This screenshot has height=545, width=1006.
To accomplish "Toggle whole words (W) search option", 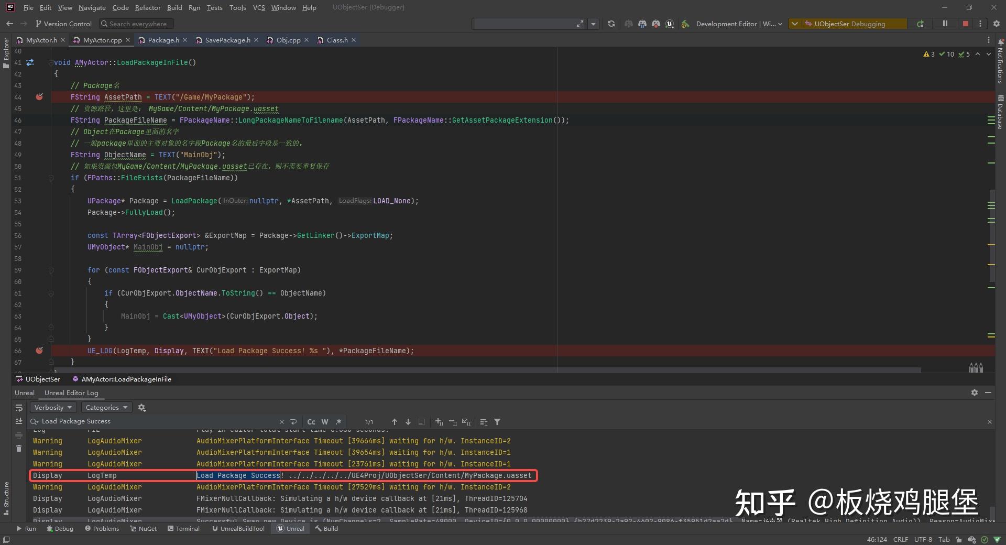I will click(x=325, y=422).
